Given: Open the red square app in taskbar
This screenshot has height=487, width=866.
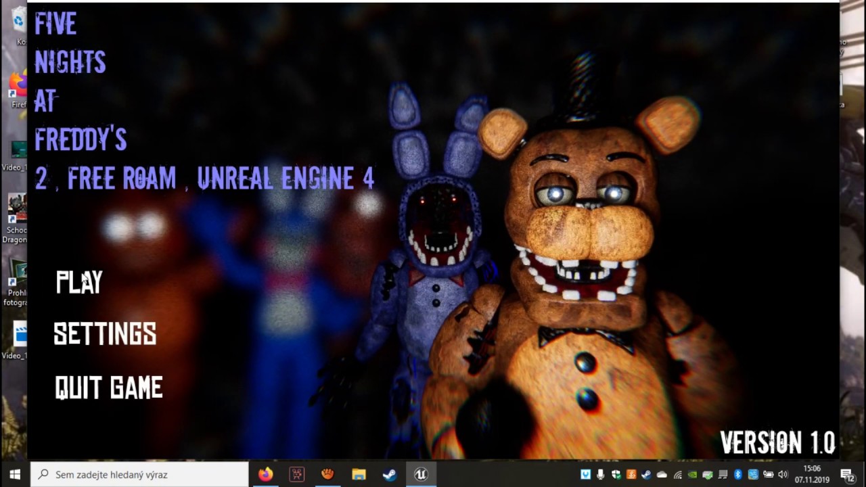Looking at the screenshot, I should click(296, 475).
